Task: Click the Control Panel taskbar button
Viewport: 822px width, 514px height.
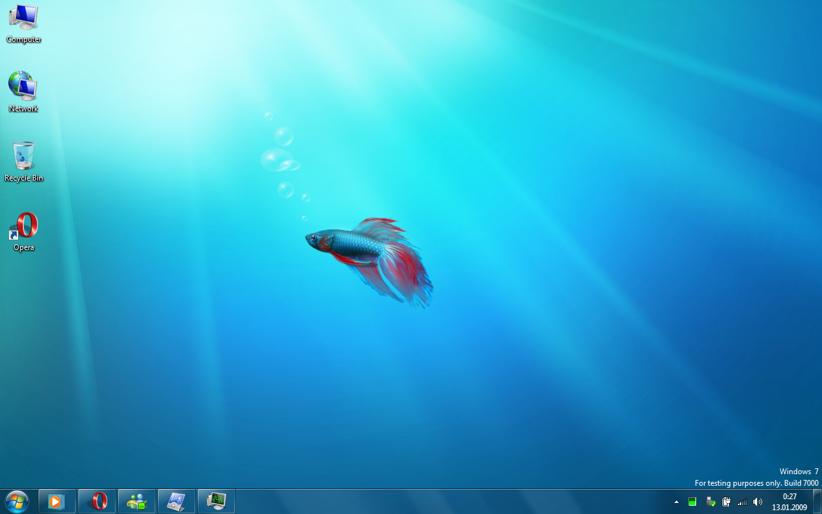Action: click(x=176, y=501)
